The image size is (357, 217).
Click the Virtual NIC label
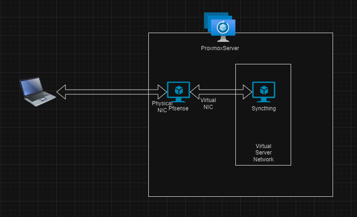point(208,103)
